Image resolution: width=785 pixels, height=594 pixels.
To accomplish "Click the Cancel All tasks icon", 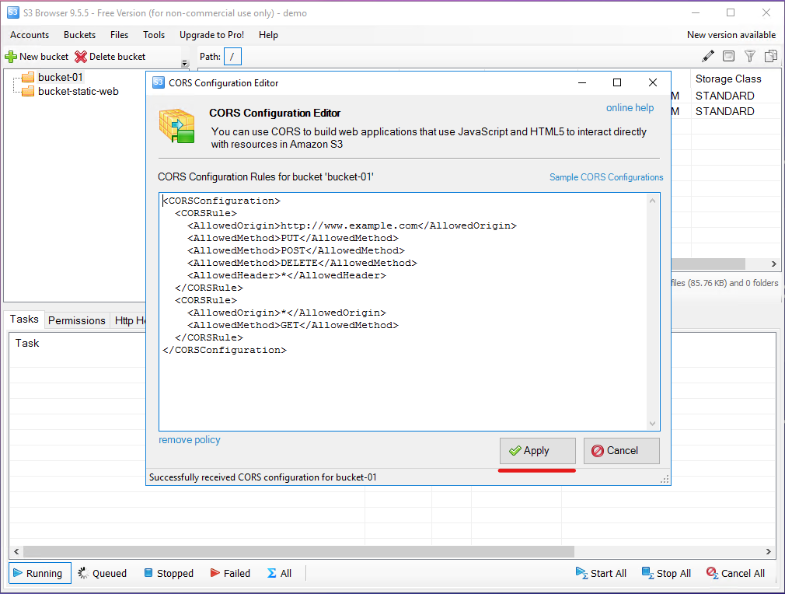I will [x=712, y=573].
